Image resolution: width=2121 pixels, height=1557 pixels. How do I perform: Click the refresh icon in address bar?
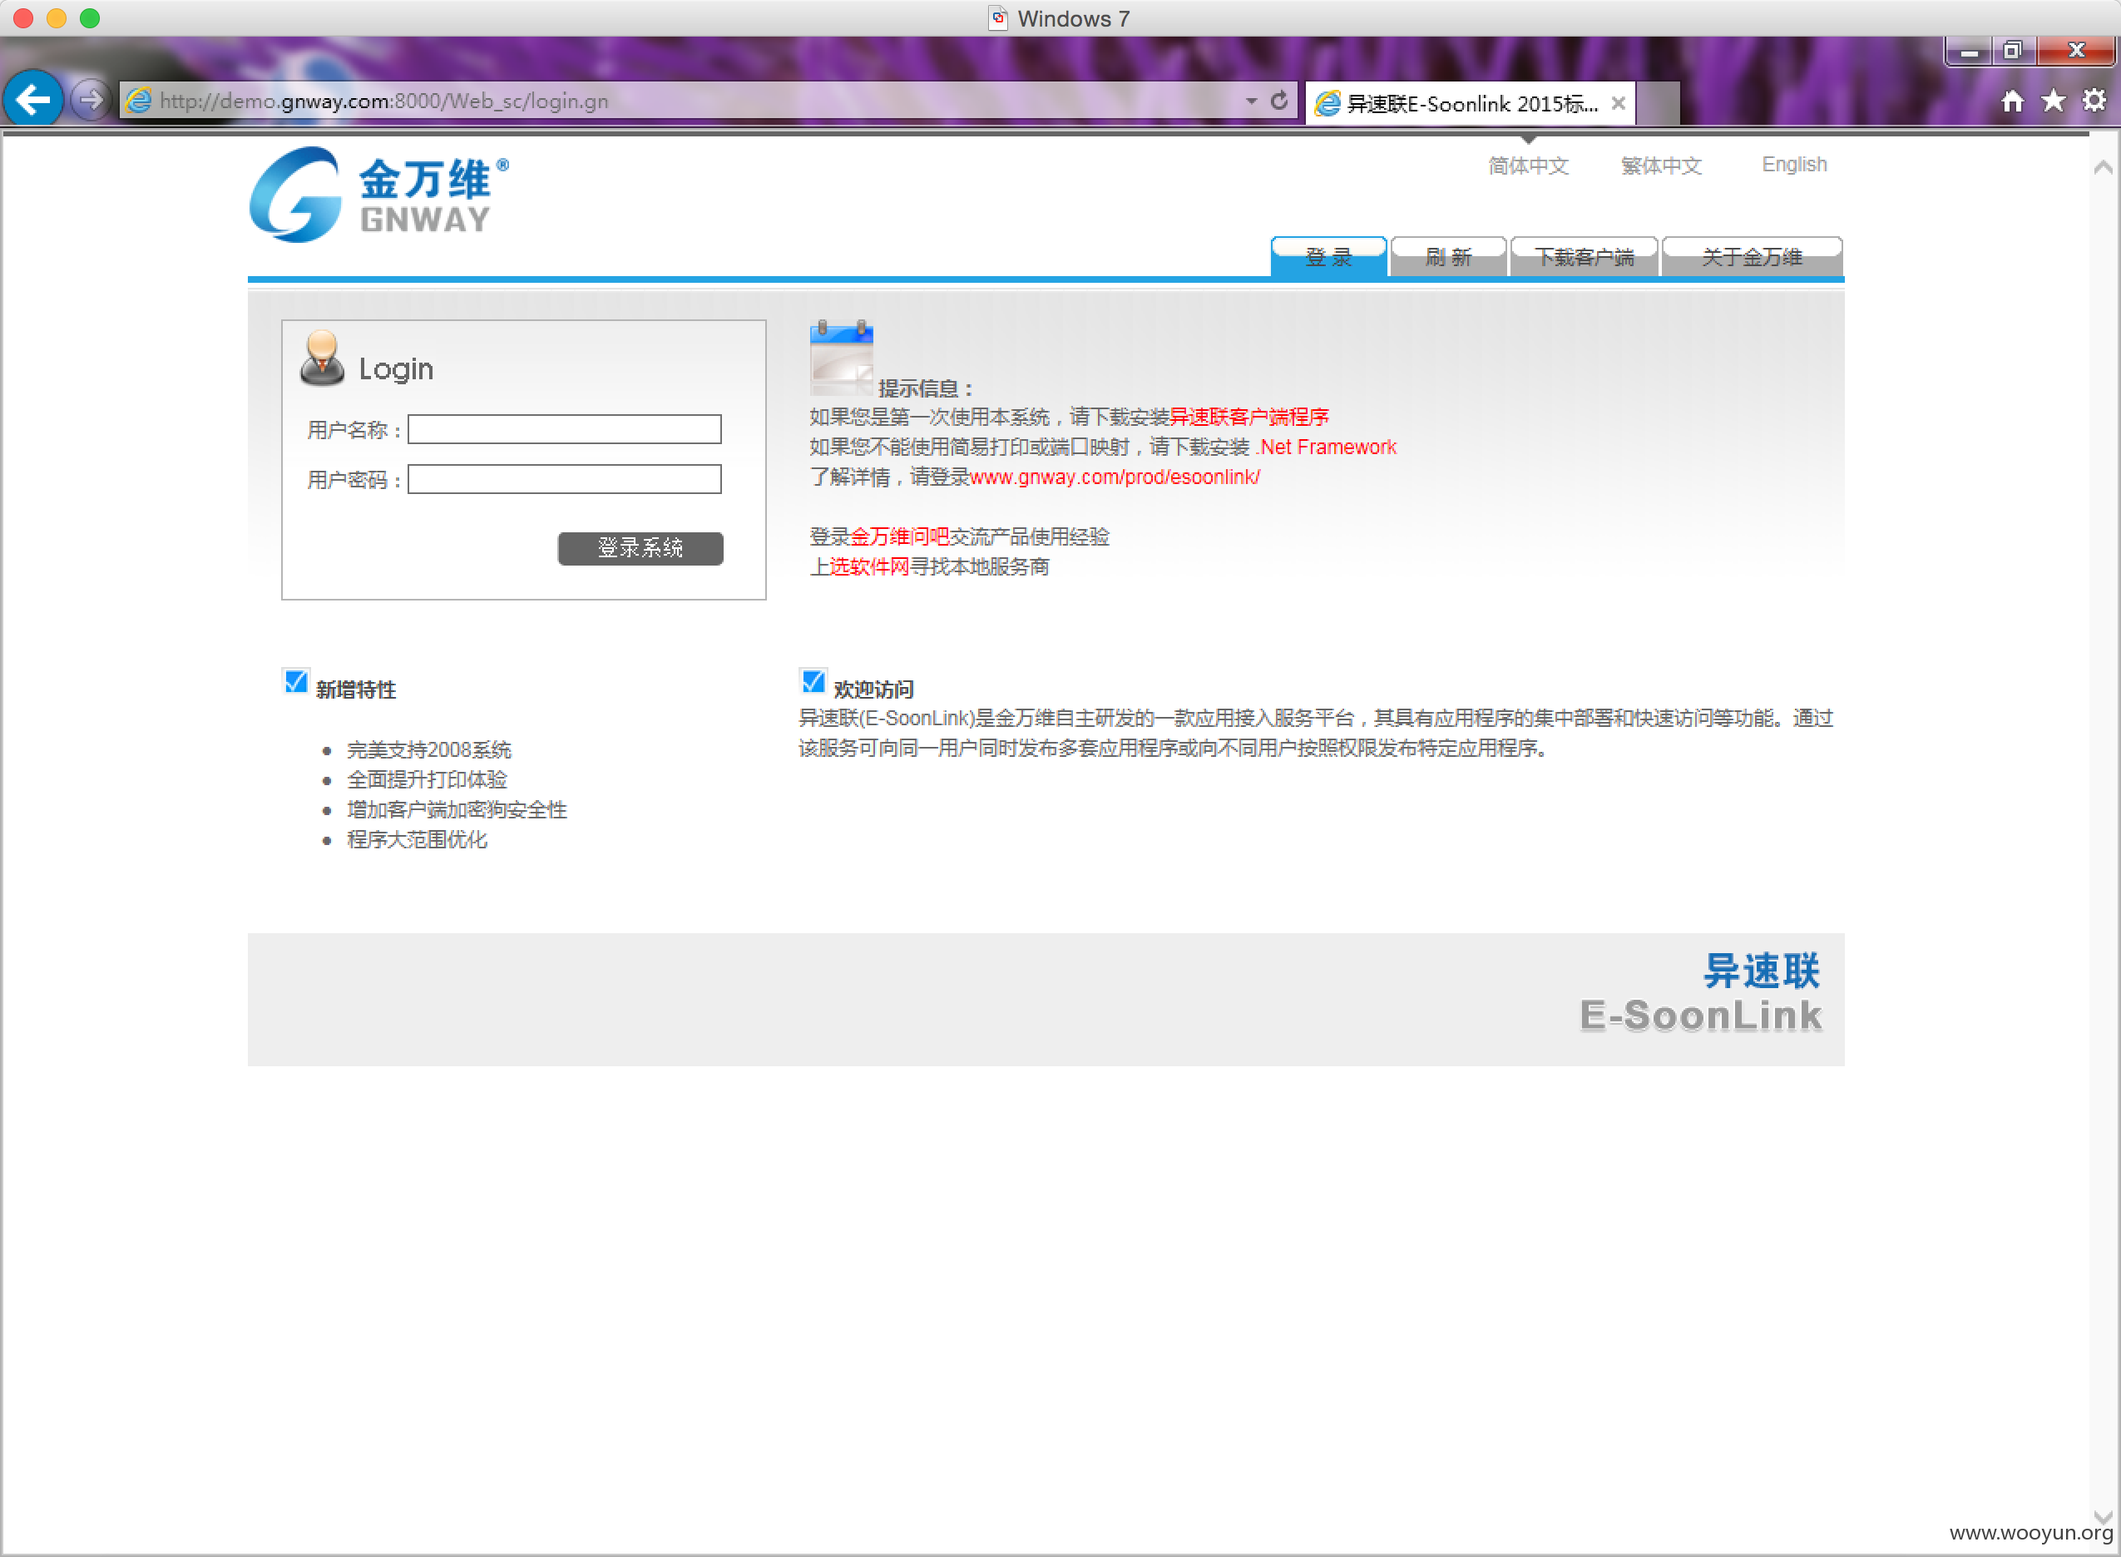point(1278,101)
